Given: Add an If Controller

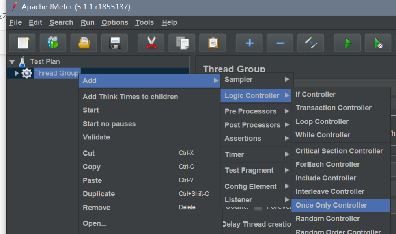Looking at the screenshot, I should pos(341,94).
